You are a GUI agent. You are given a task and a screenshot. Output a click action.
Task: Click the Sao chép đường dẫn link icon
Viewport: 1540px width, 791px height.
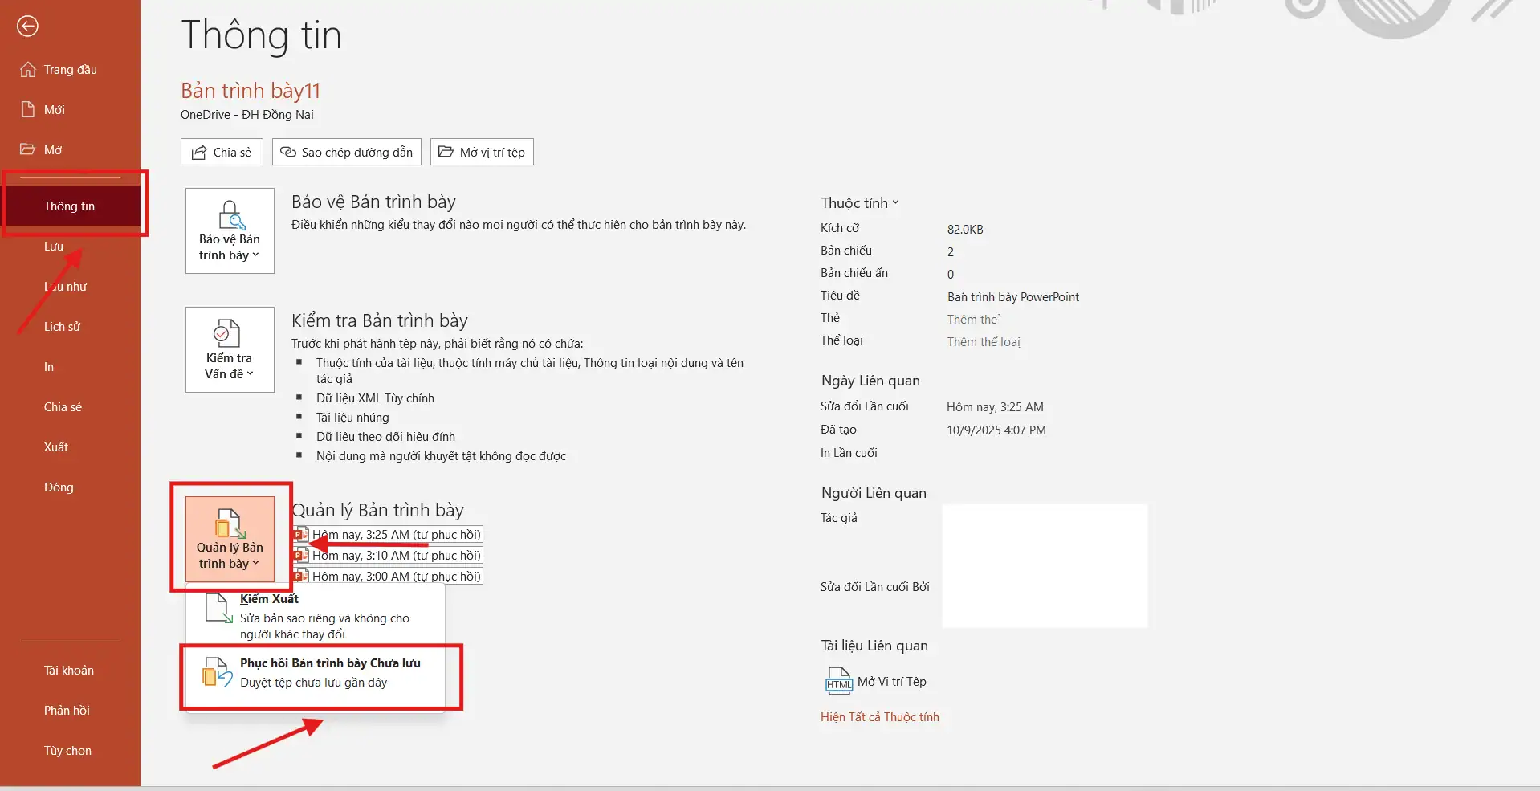point(287,152)
